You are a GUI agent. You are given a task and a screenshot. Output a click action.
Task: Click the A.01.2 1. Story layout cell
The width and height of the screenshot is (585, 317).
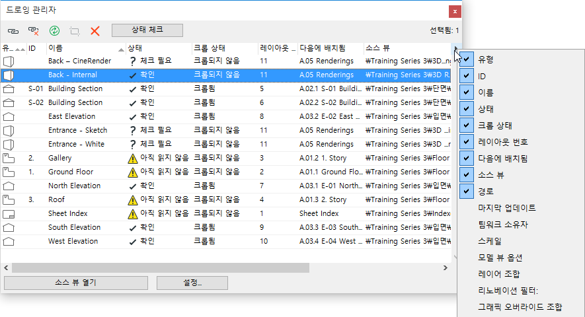(323, 158)
